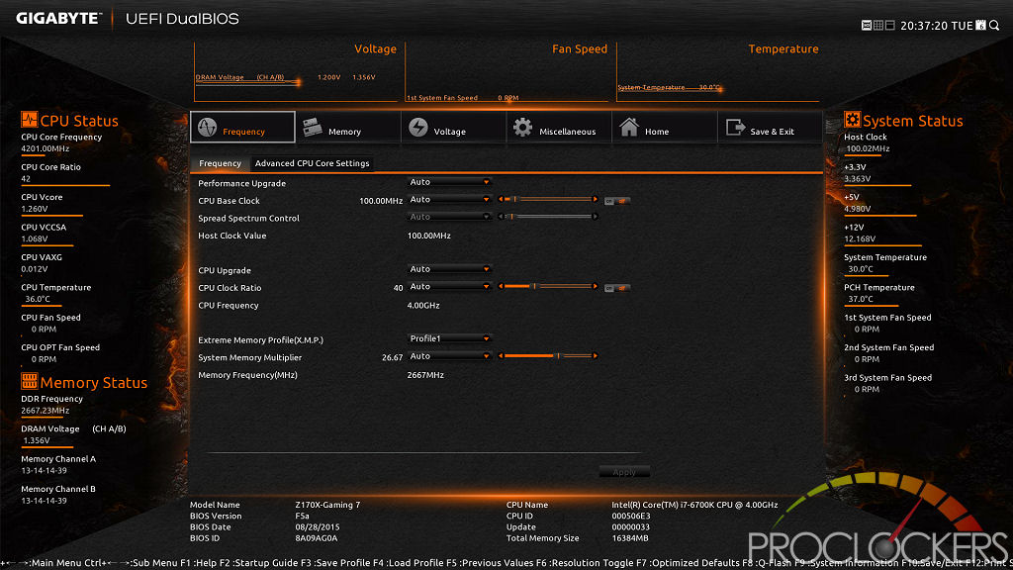Click the Save & Exit door icon
Image resolution: width=1013 pixels, height=570 pixels.
[x=735, y=128]
